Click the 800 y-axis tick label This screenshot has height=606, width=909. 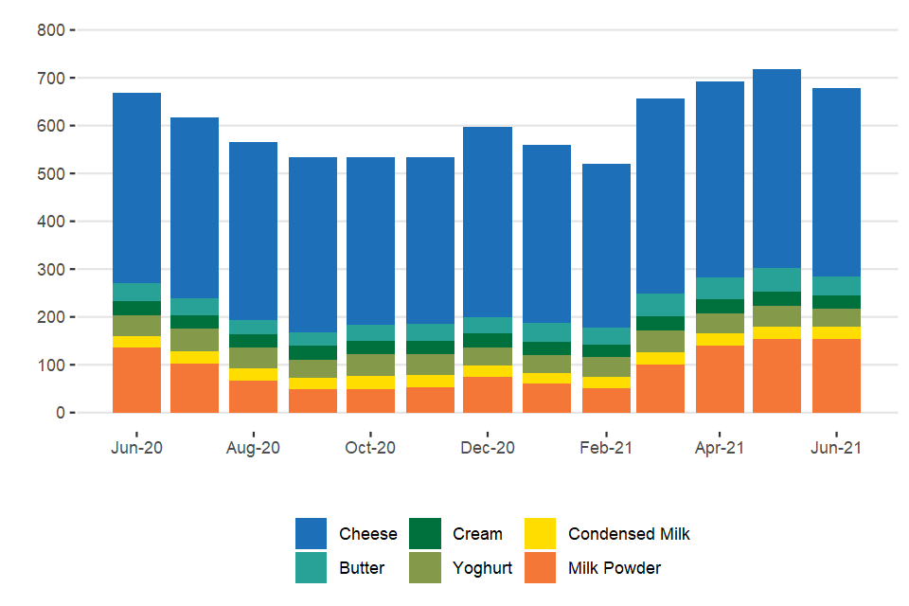[x=50, y=30]
